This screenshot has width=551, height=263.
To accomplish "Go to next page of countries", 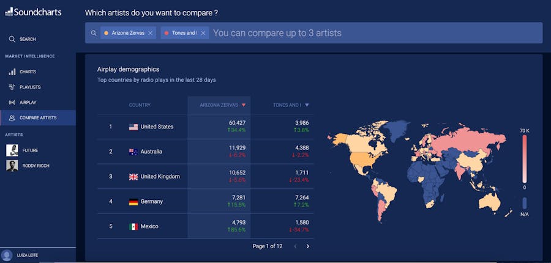I will pos(308,246).
